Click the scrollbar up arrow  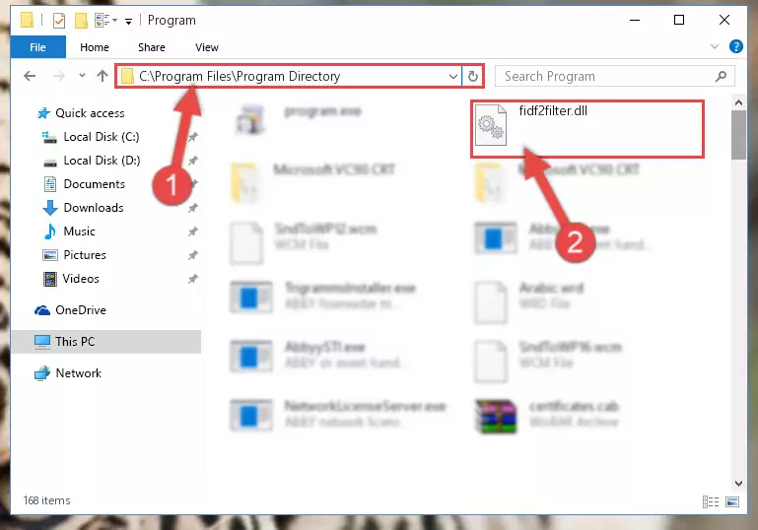(x=738, y=102)
